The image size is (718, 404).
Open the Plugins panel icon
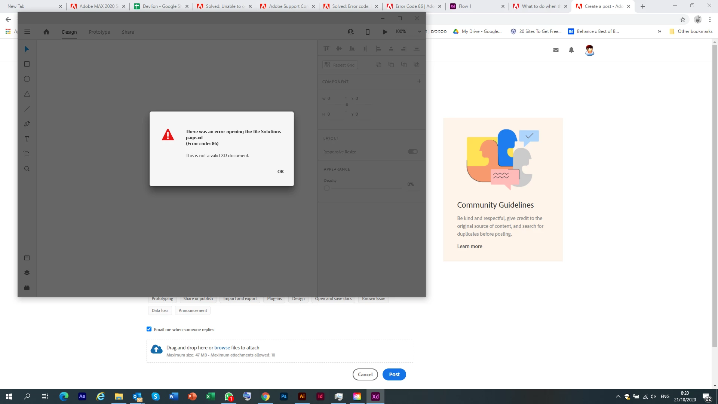pyautogui.click(x=27, y=288)
